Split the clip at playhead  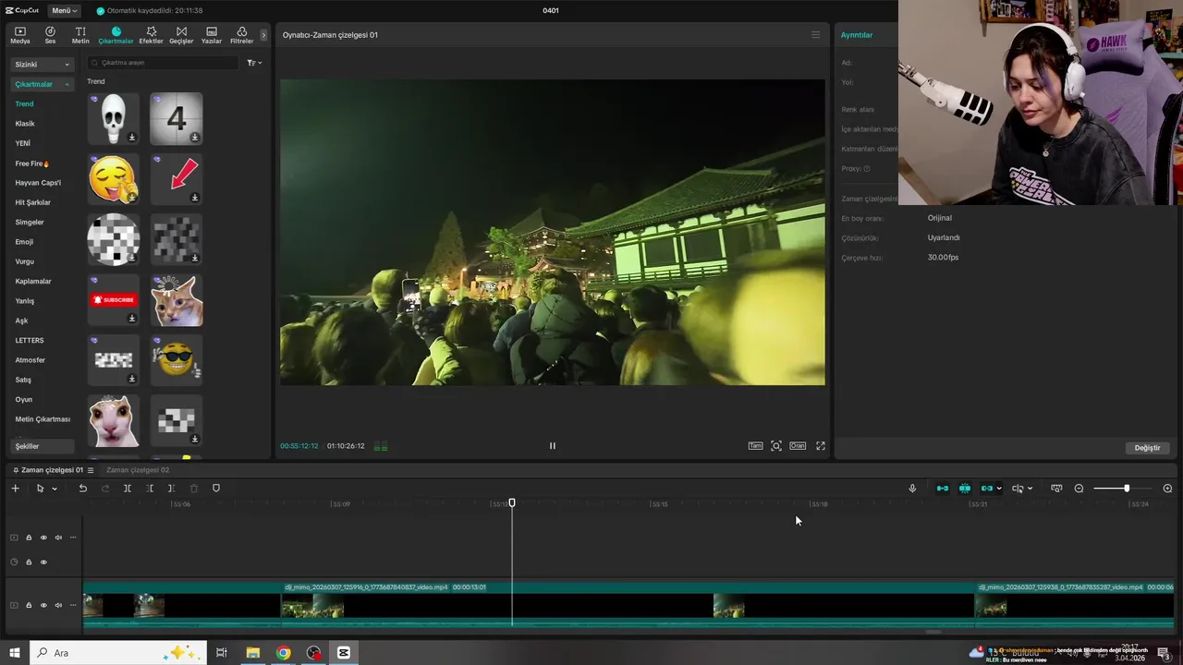(128, 489)
